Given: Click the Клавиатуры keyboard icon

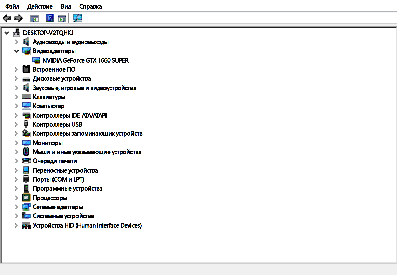Looking at the screenshot, I should point(26,97).
